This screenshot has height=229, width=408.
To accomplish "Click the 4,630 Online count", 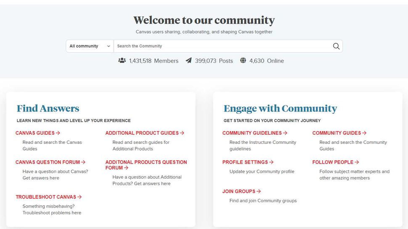I will point(267,61).
